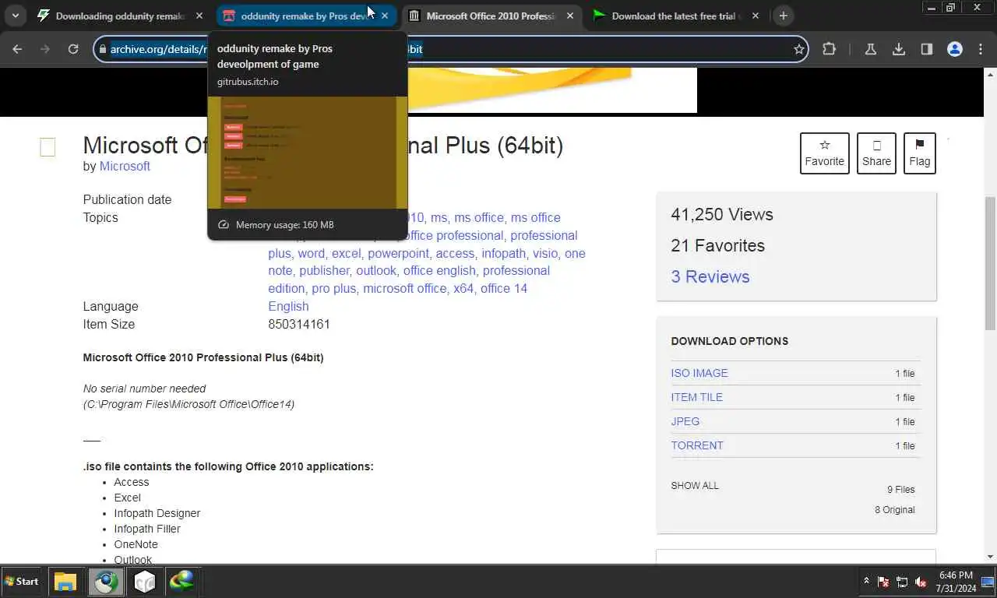Viewport: 997px width, 598px height.
Task: Open the 3 Reviews link
Action: (x=710, y=276)
